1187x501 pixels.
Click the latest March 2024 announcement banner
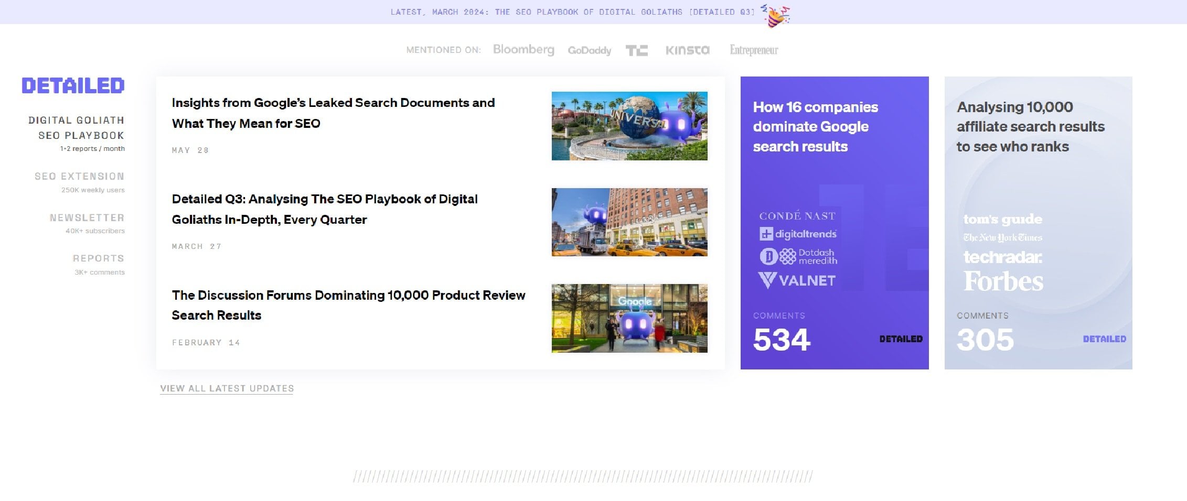pos(572,12)
